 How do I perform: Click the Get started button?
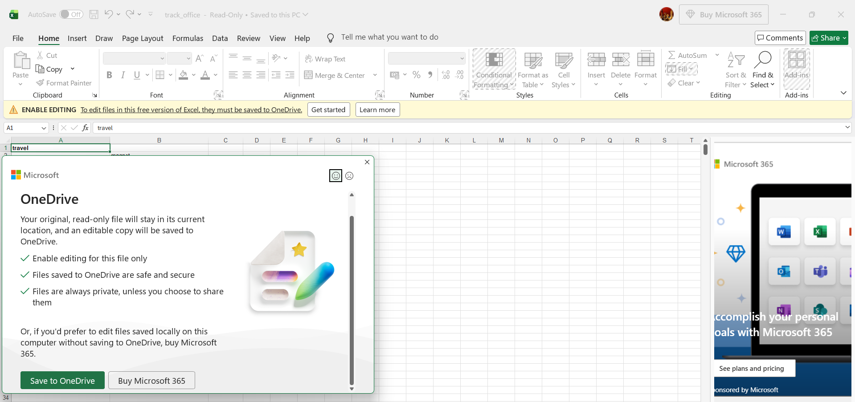[328, 110]
